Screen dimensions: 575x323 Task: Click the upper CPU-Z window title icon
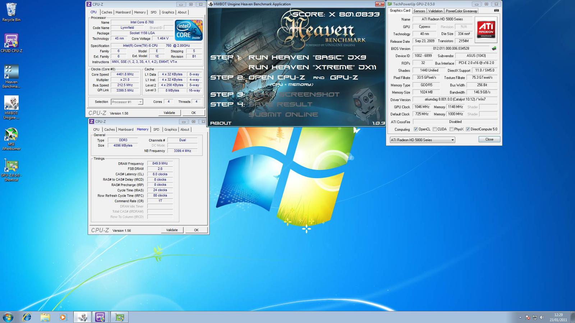tap(89, 4)
